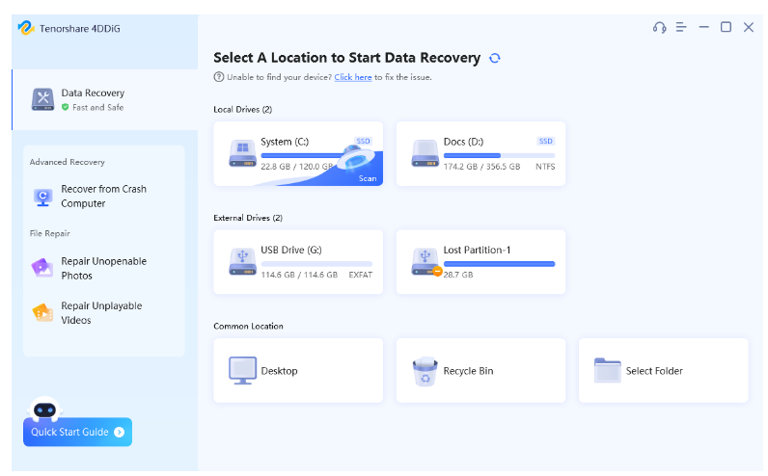Select the USB Drive (G:) card

[x=298, y=262]
